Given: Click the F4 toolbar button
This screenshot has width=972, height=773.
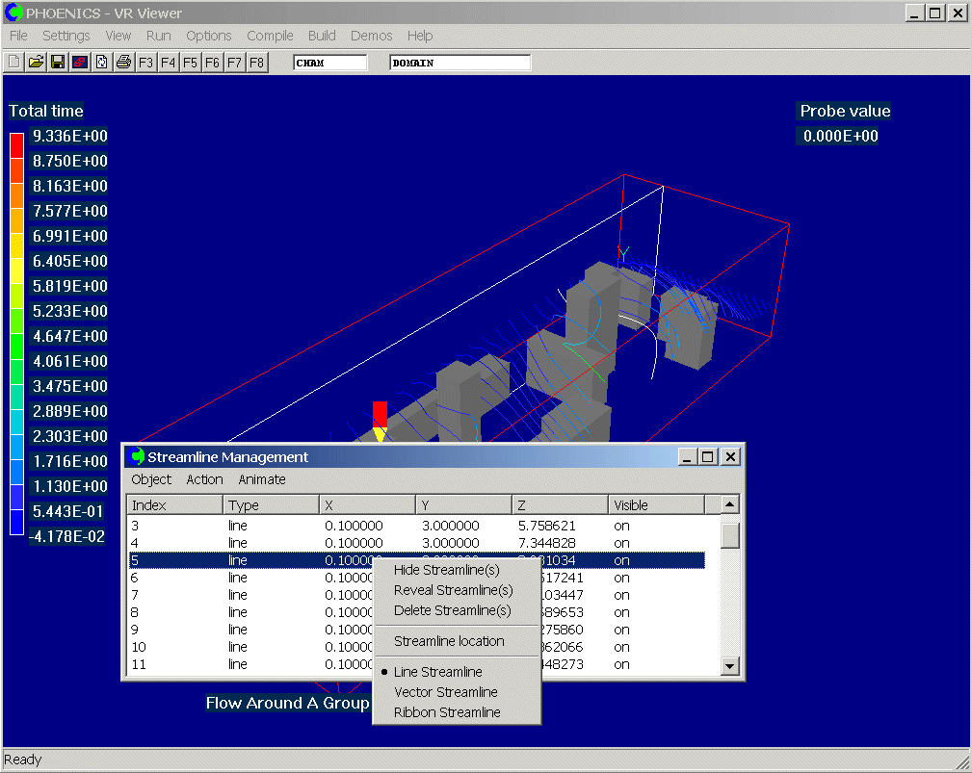Looking at the screenshot, I should [x=168, y=62].
